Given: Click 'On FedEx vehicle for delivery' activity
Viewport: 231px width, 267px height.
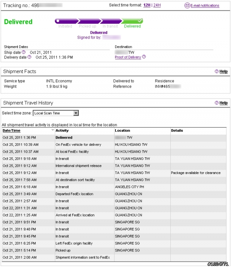Looking at the screenshot, I should point(78,145).
